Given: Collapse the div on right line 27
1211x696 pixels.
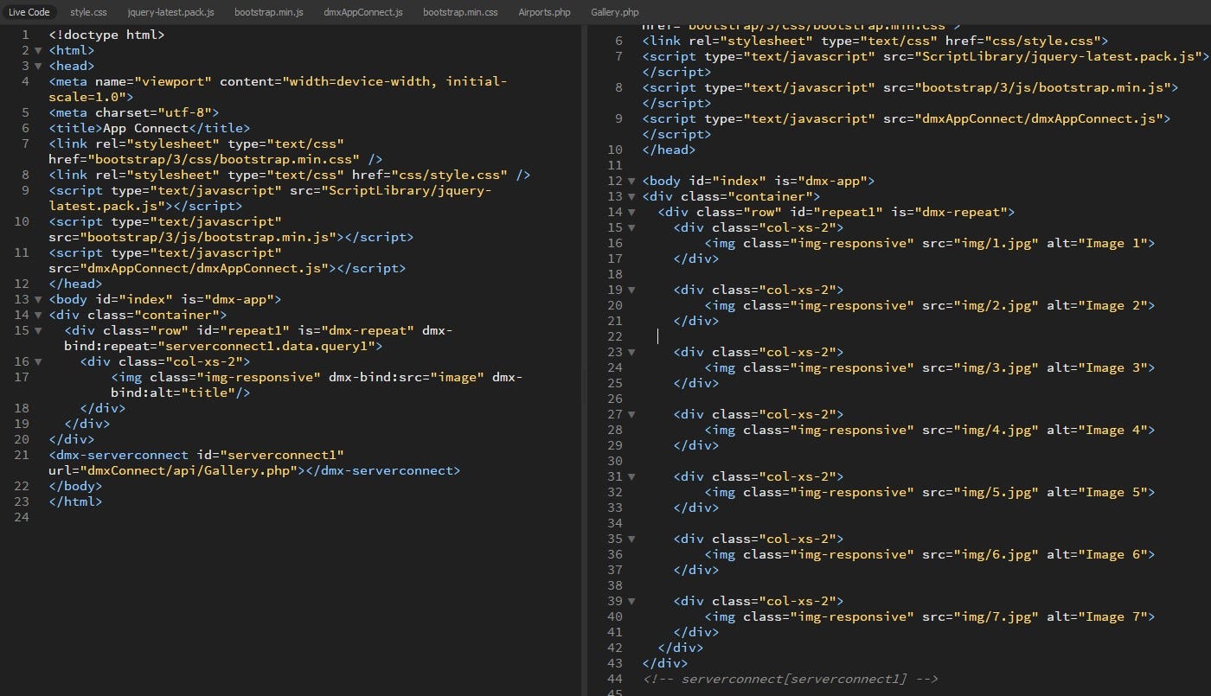Looking at the screenshot, I should point(631,415).
